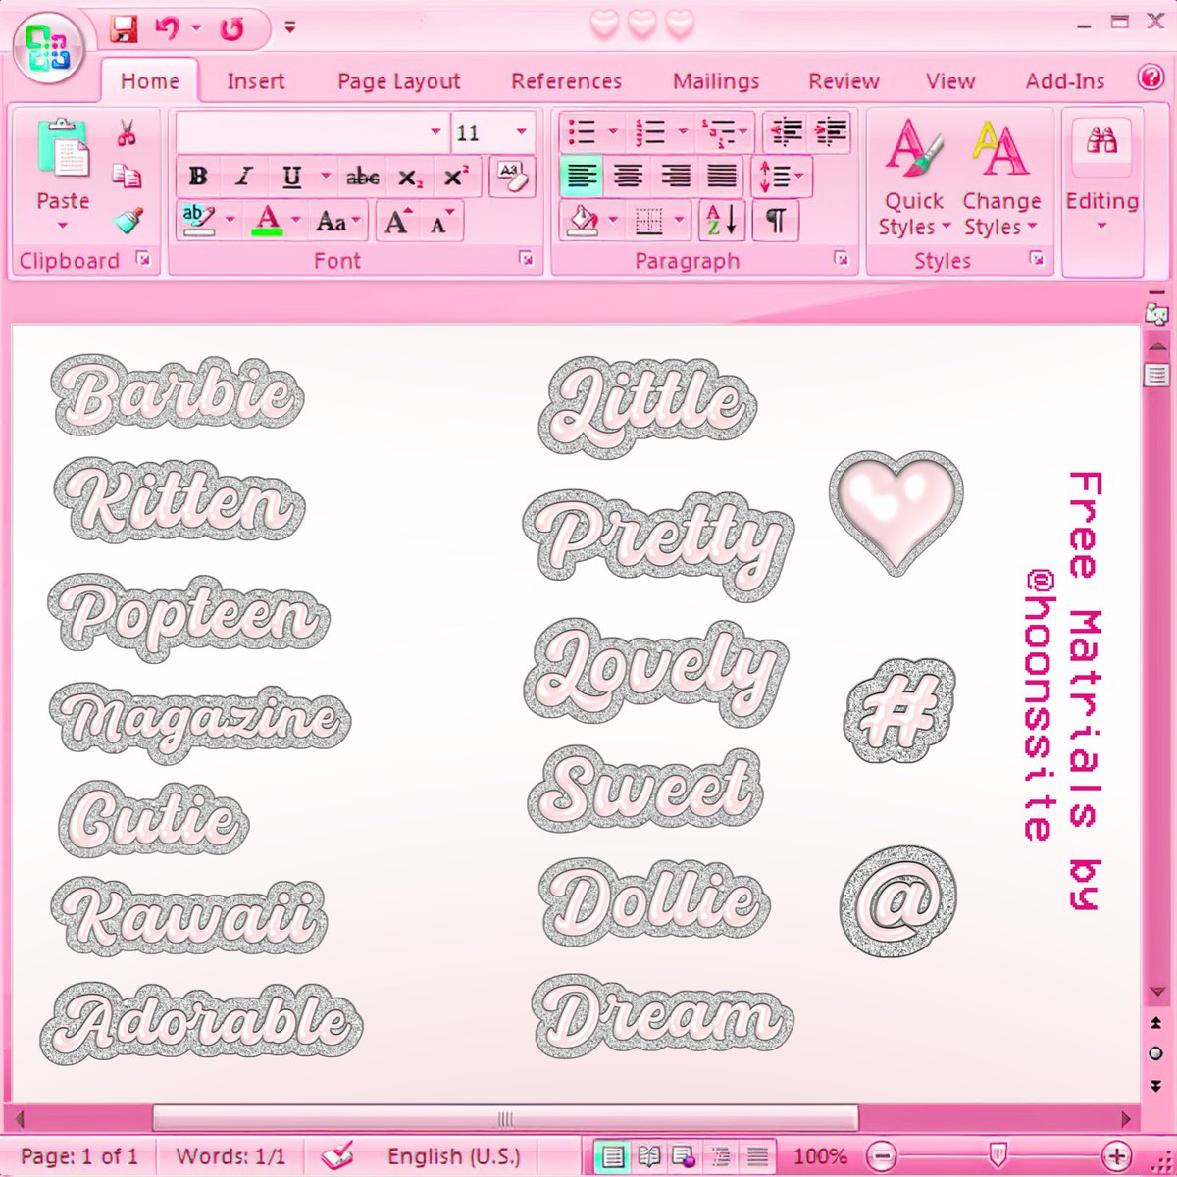Select Print Layout view
1177x1177 pixels.
[x=613, y=1156]
